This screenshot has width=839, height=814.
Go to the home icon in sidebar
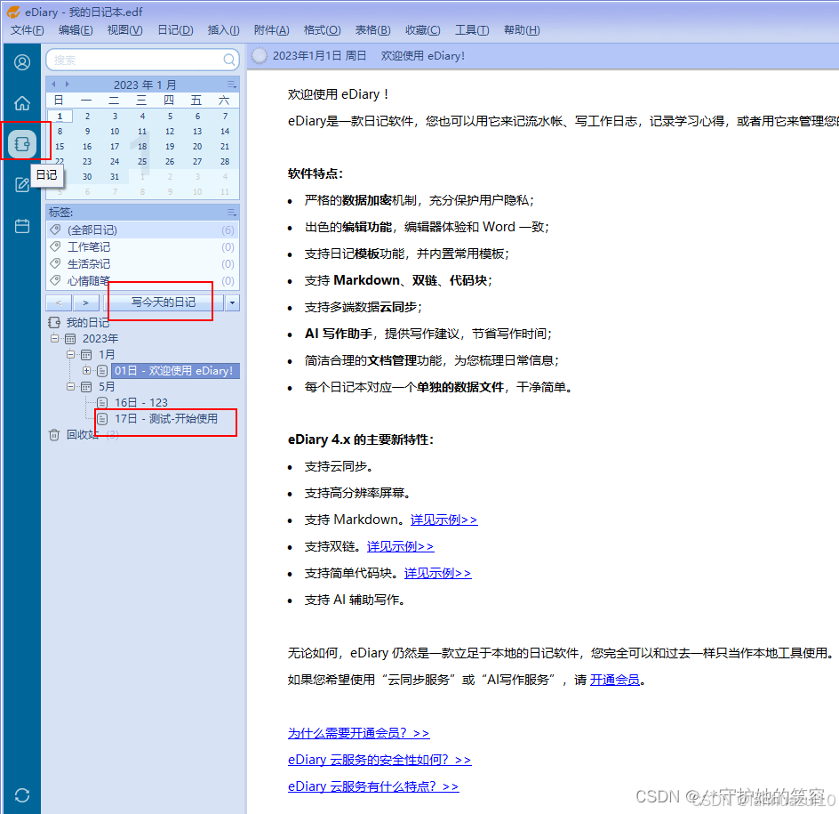(x=22, y=103)
